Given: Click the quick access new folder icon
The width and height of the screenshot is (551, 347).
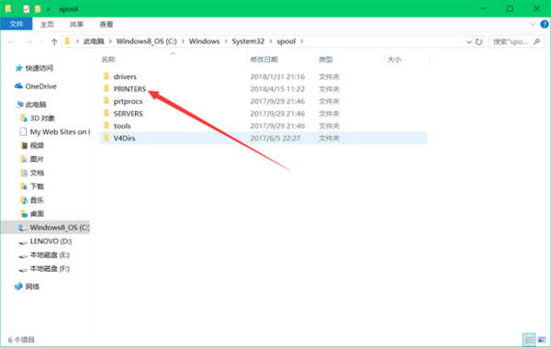Looking at the screenshot, I should 38,9.
